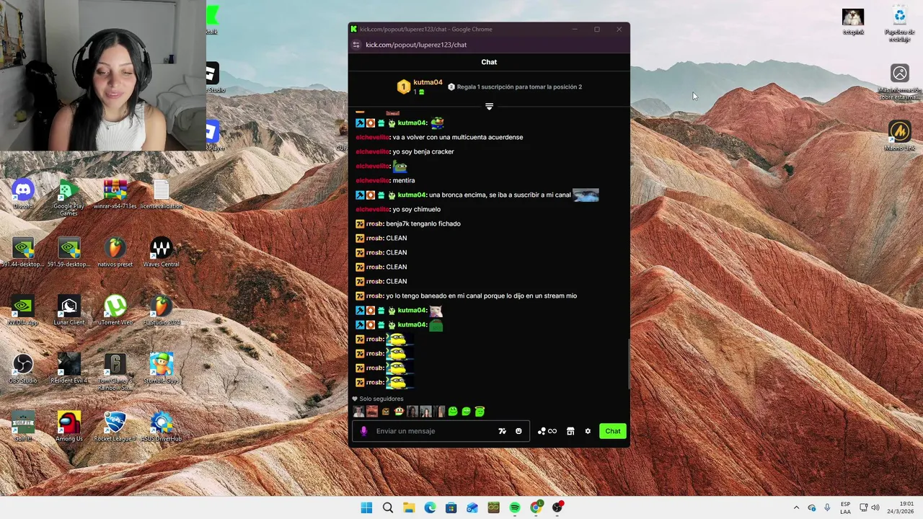Open the Discord desktop shortcut
The width and height of the screenshot is (923, 519).
[23, 194]
